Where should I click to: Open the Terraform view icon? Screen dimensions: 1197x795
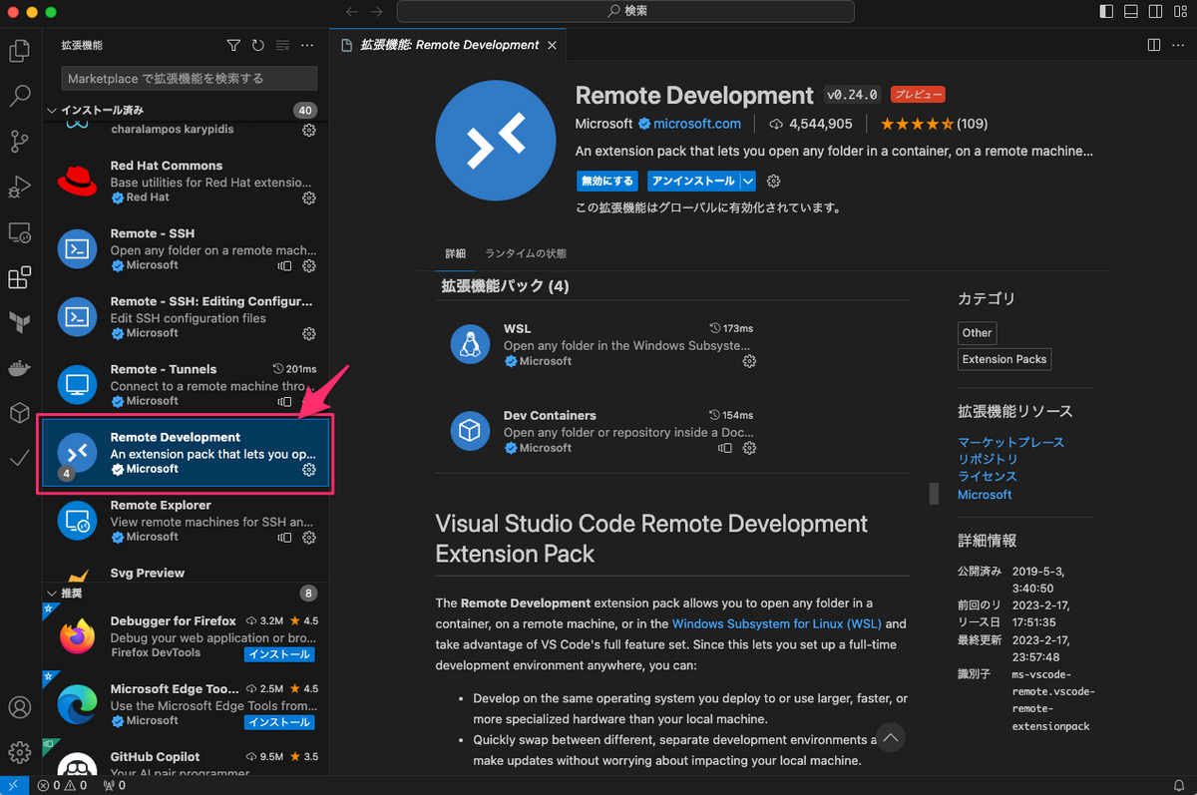[19, 322]
